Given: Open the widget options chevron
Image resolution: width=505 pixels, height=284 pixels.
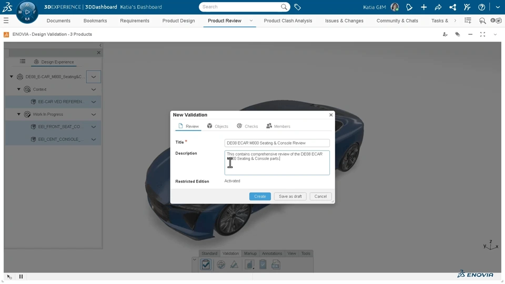Looking at the screenshot, I should pyautogui.click(x=495, y=34).
